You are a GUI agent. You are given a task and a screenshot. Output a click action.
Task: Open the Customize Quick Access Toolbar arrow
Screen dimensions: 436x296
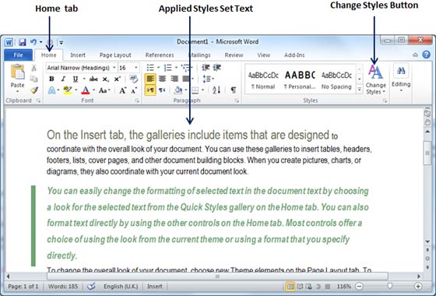(62, 43)
